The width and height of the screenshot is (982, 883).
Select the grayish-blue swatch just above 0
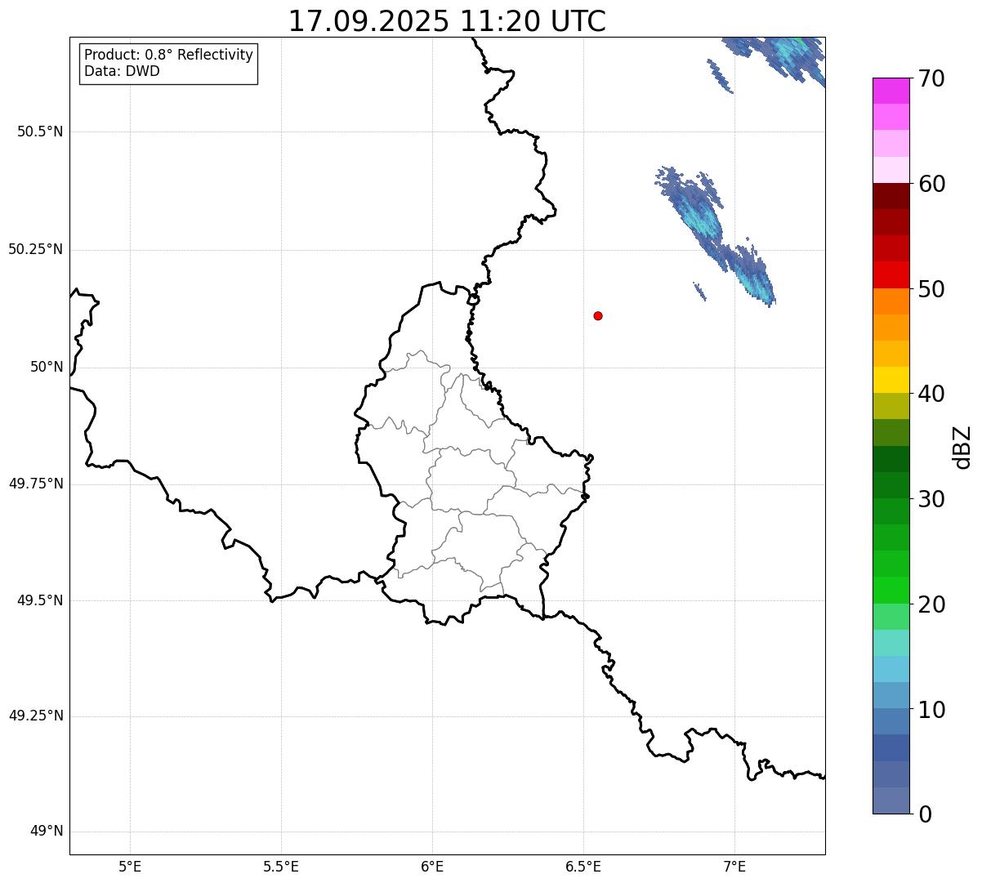point(890,800)
